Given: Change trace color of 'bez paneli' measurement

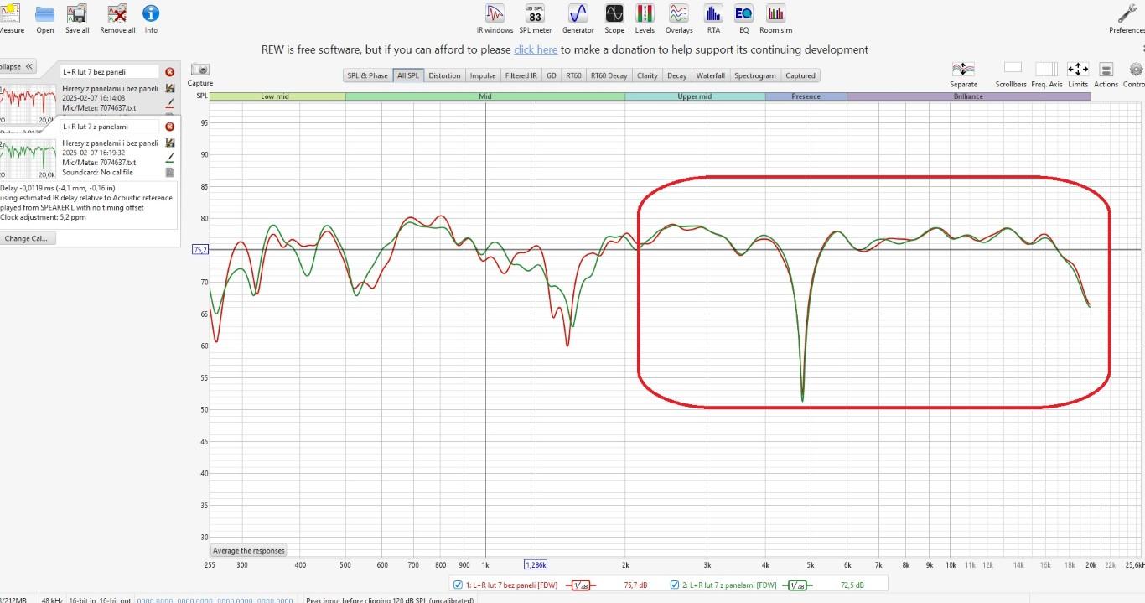Looking at the screenshot, I should 170,103.
